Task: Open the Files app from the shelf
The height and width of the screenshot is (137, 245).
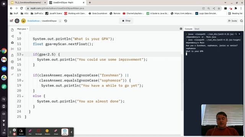Action: tap(4, 68)
